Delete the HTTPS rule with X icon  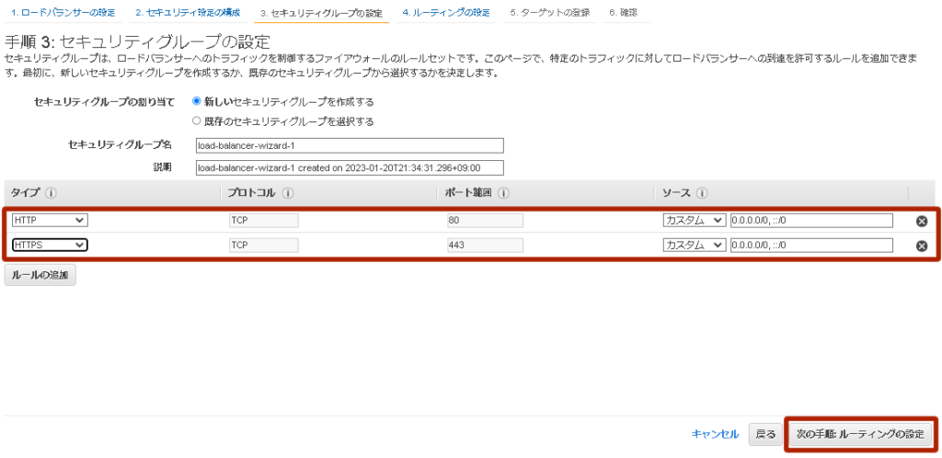pos(921,246)
